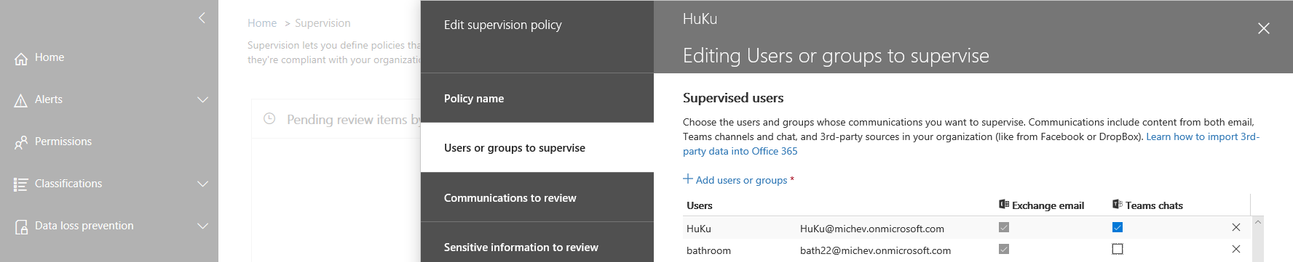Click the user list scrollbar up arrow

click(1259, 222)
